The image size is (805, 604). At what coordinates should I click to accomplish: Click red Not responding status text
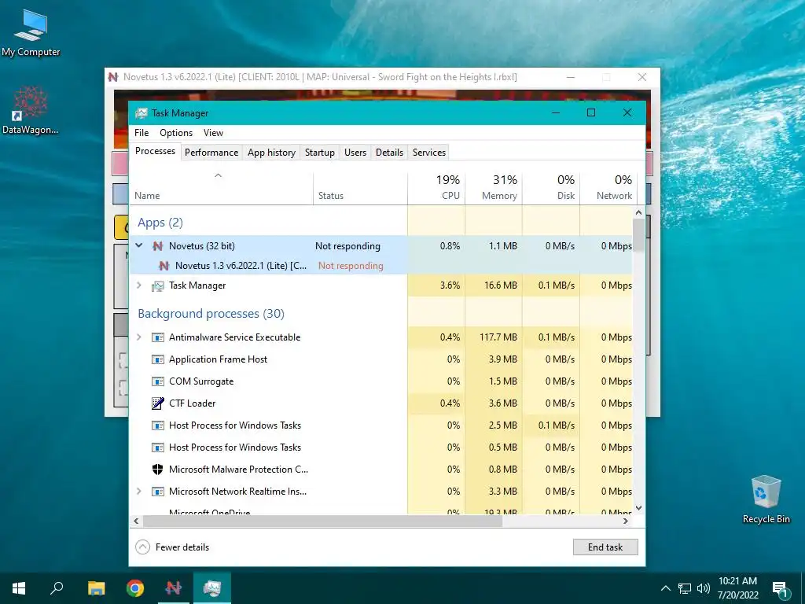tap(351, 266)
